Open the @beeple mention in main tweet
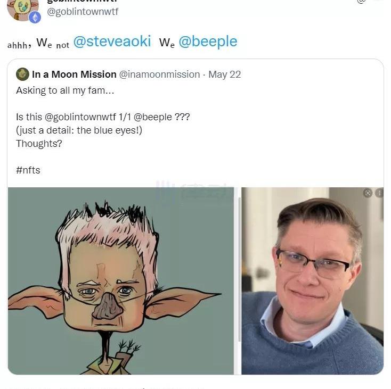 [208, 42]
